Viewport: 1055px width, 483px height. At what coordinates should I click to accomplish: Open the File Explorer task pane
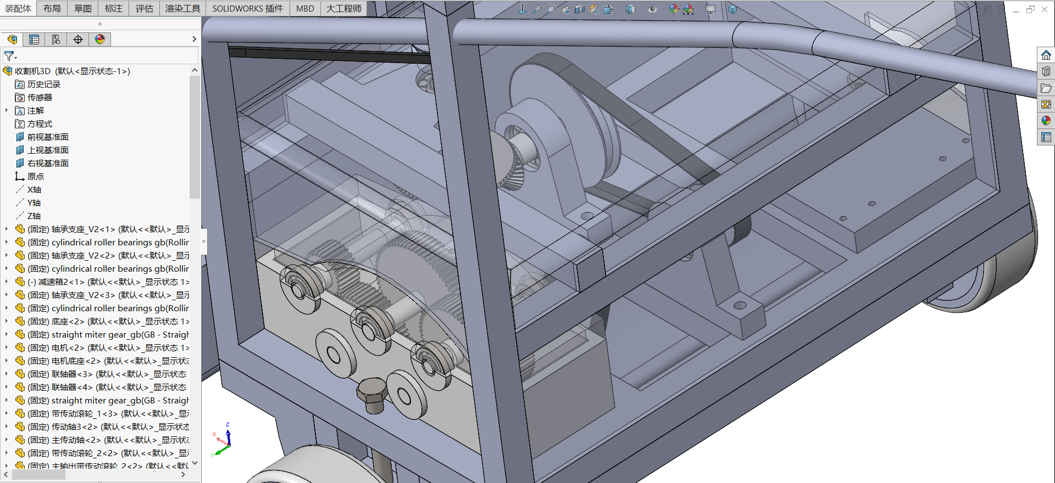(x=1046, y=88)
